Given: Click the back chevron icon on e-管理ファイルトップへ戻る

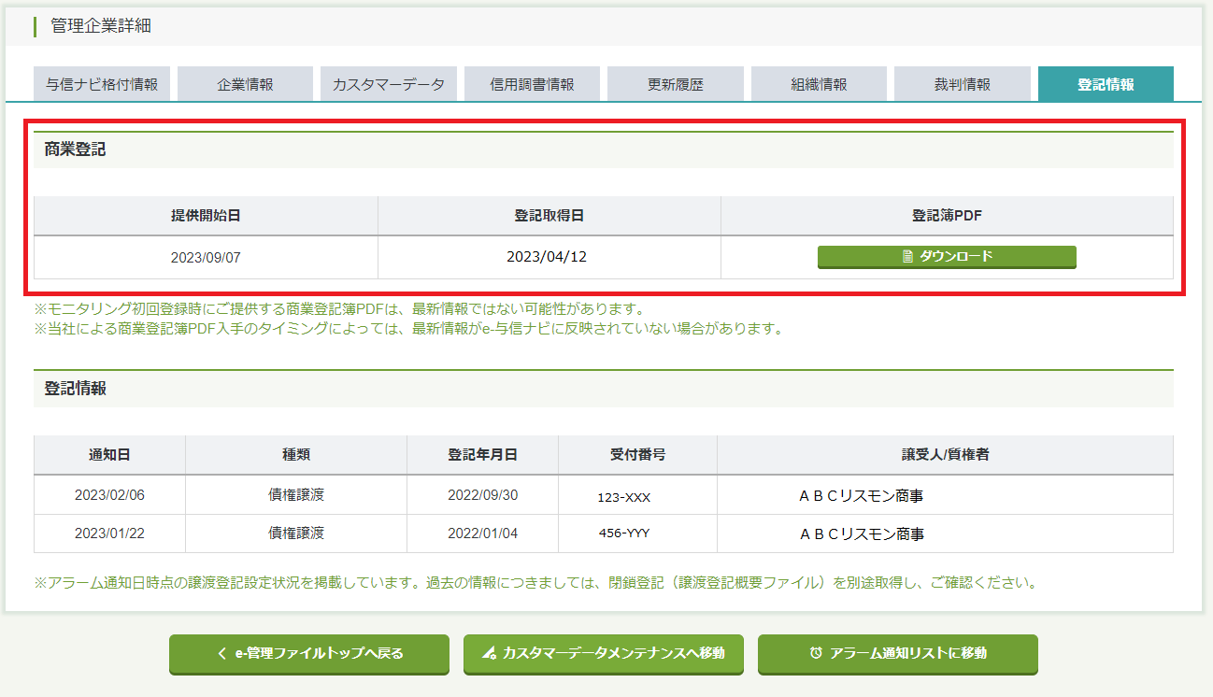Looking at the screenshot, I should pyautogui.click(x=221, y=654).
